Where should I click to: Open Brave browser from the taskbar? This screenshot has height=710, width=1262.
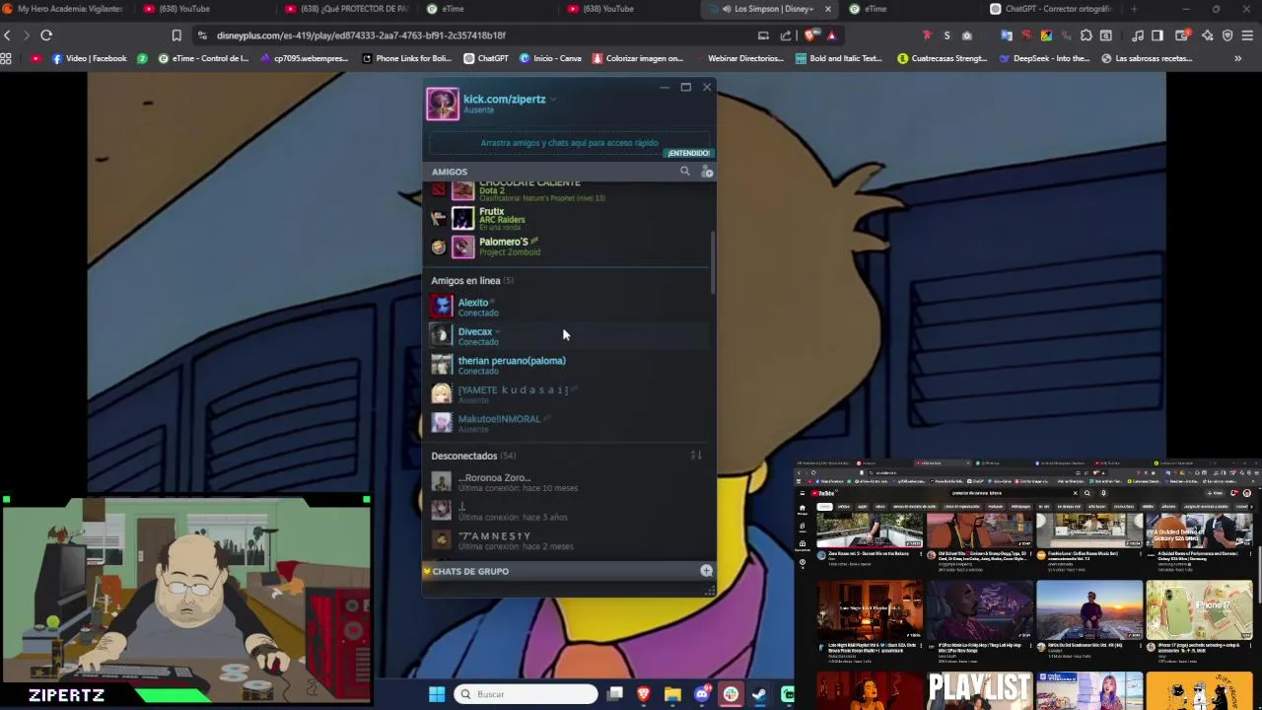click(644, 694)
